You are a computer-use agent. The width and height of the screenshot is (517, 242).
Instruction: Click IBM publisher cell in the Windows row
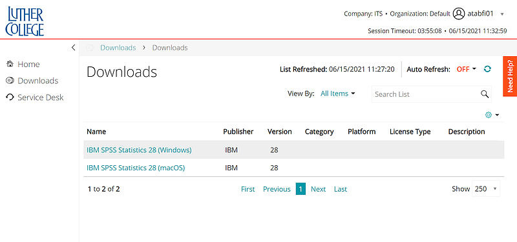tap(231, 150)
